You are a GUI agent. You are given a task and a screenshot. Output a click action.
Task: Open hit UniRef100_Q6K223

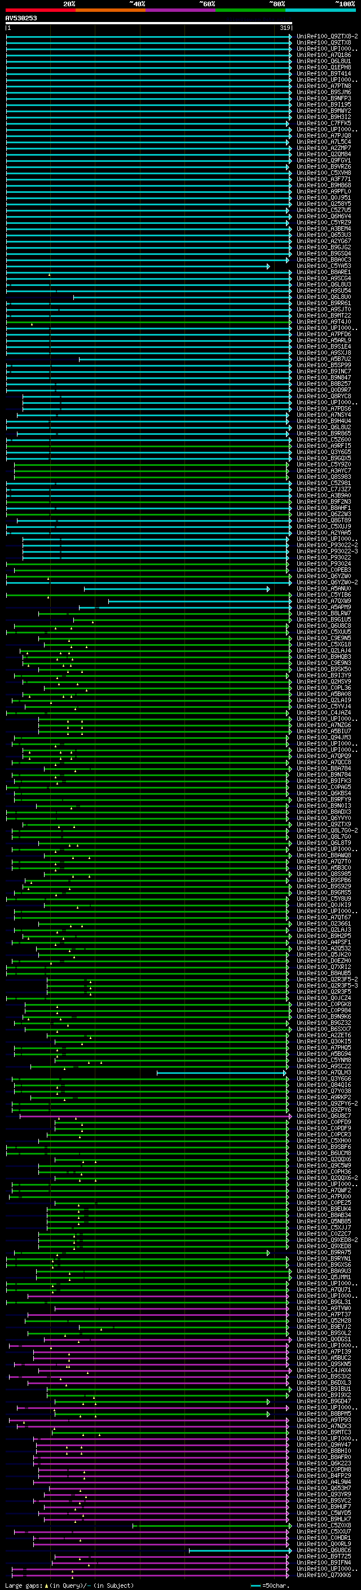pyautogui.click(x=324, y=1464)
